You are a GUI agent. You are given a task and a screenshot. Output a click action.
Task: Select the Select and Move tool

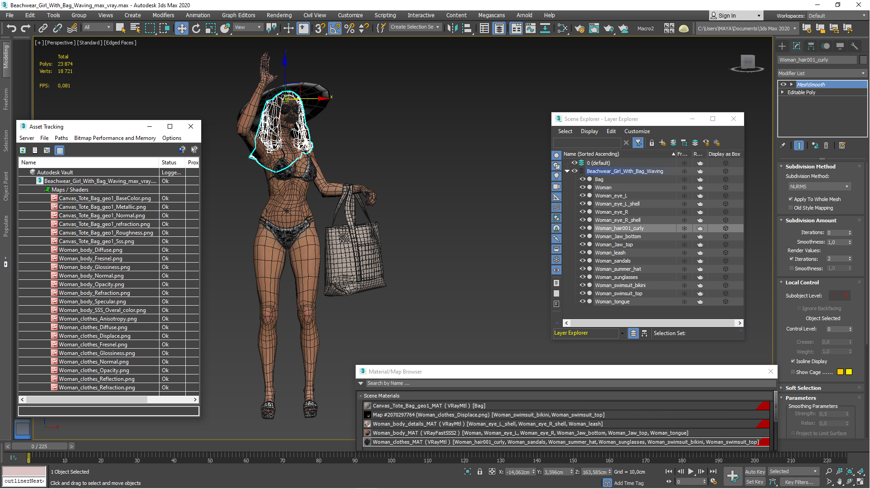tap(181, 29)
